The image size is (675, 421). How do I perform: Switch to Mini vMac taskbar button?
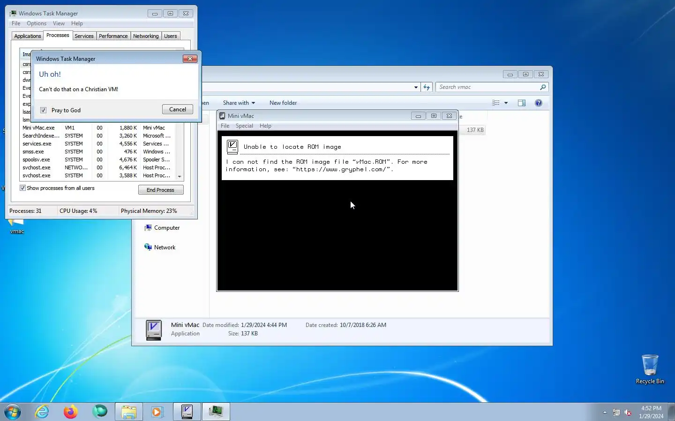tap(187, 412)
